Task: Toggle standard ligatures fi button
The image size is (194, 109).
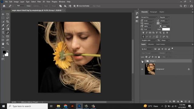Action: pyautogui.click(x=143, y=37)
